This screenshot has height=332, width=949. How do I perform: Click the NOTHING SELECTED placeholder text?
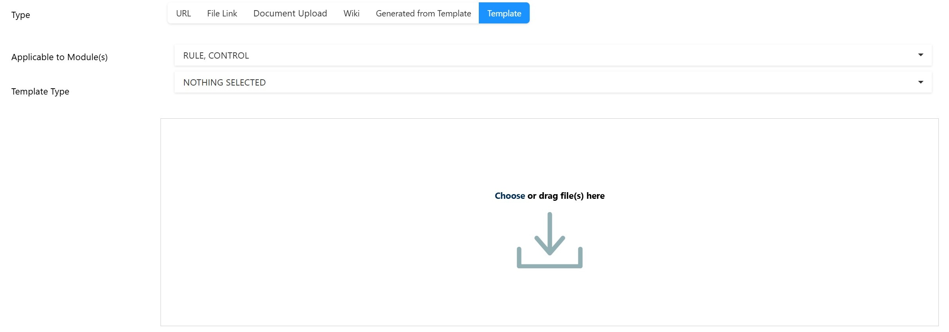224,82
